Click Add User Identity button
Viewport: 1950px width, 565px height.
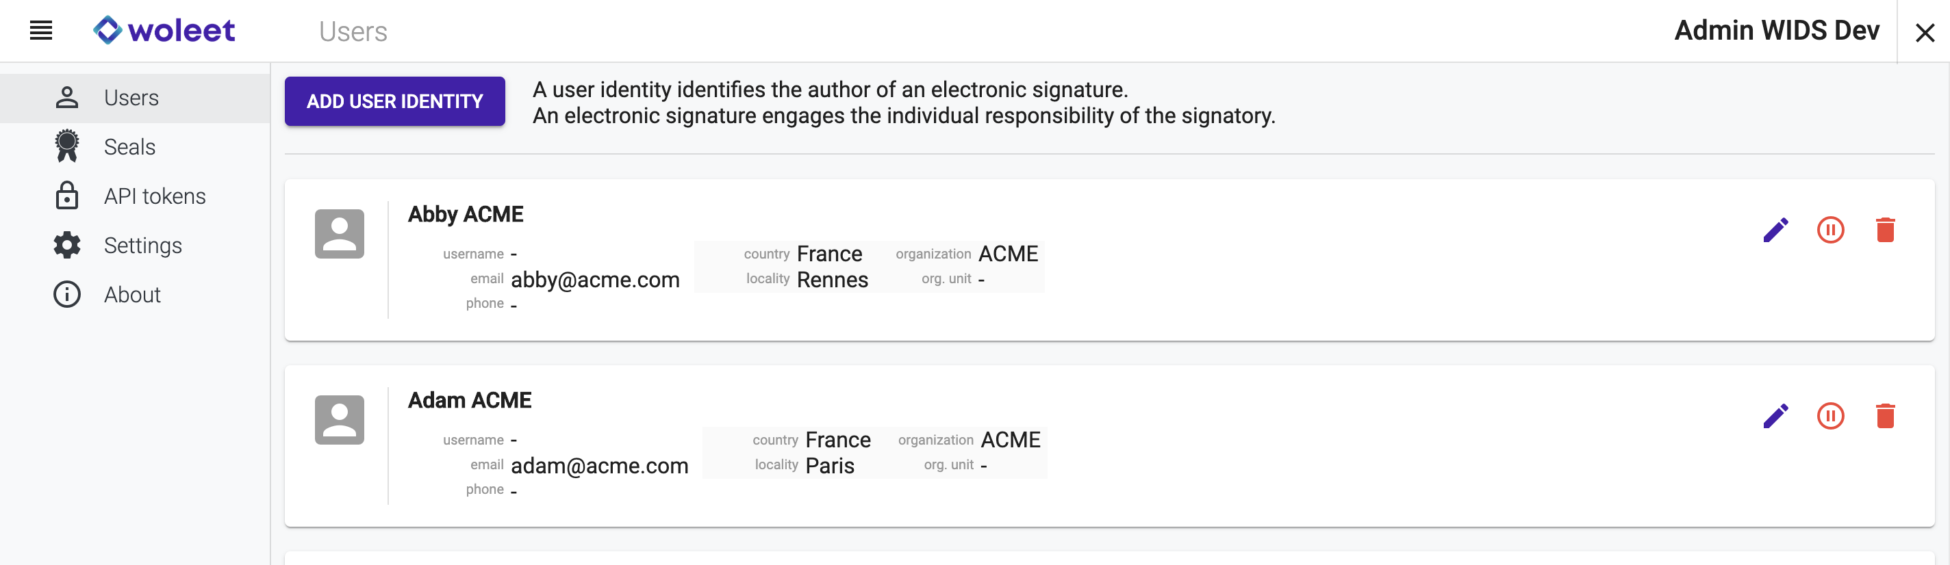[x=394, y=101]
